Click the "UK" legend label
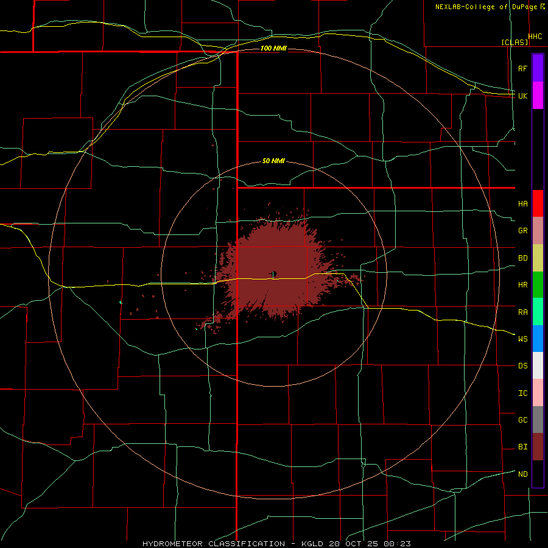The height and width of the screenshot is (548, 548). [523, 96]
